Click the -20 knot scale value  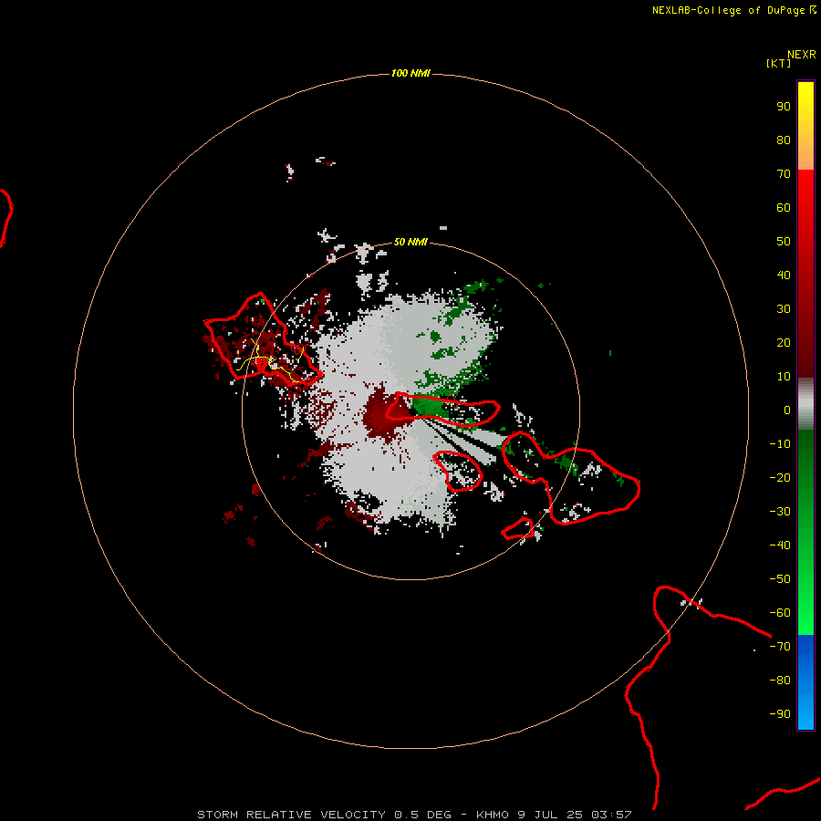pos(780,478)
